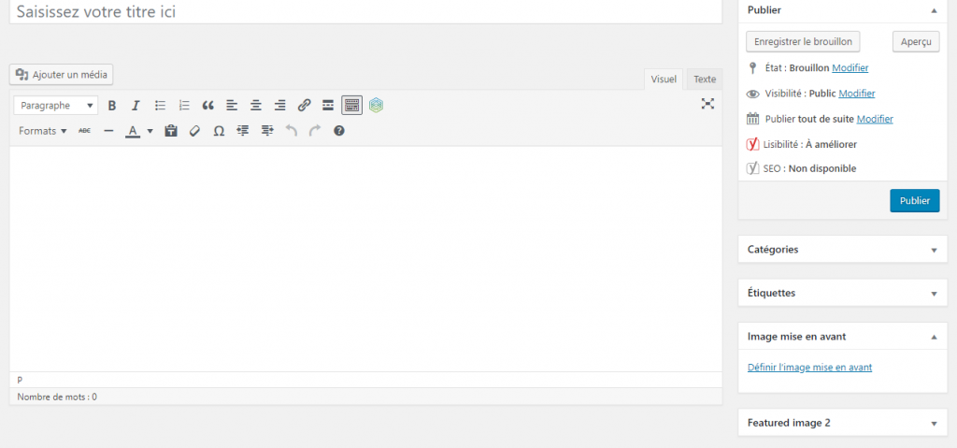The width and height of the screenshot is (957, 448).
Task: Click the Lisibilité Yoast icon
Action: pyautogui.click(x=752, y=145)
